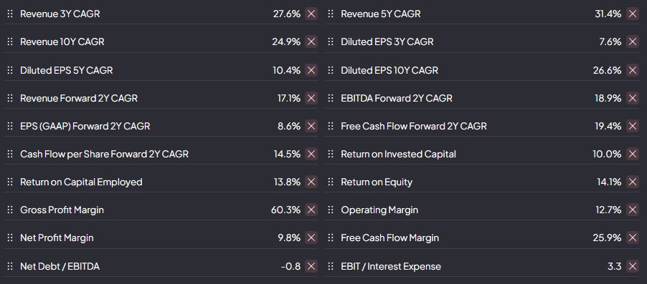Remove the EBIT / Interest Expense row
This screenshot has height=284, width=647.
(633, 266)
